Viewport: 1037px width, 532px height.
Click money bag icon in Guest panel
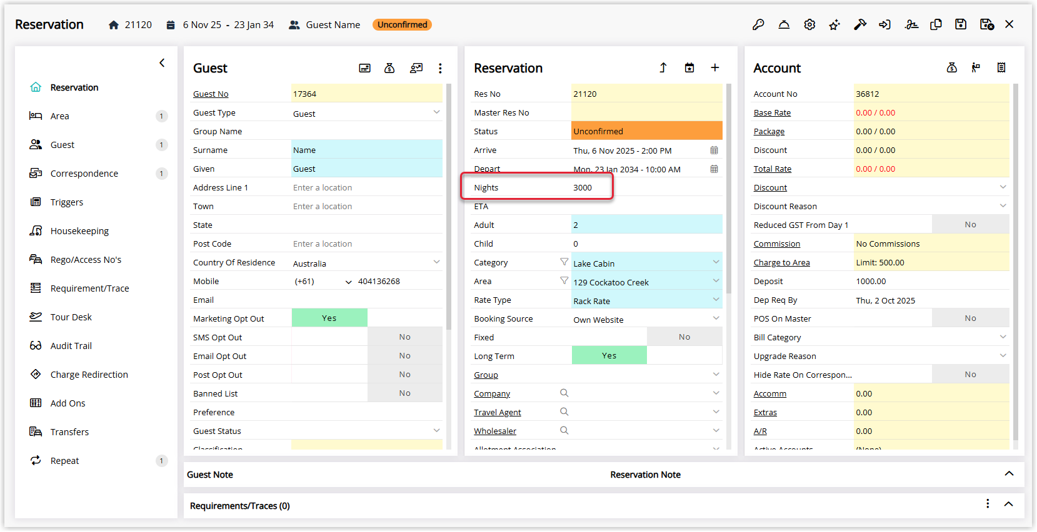click(389, 68)
